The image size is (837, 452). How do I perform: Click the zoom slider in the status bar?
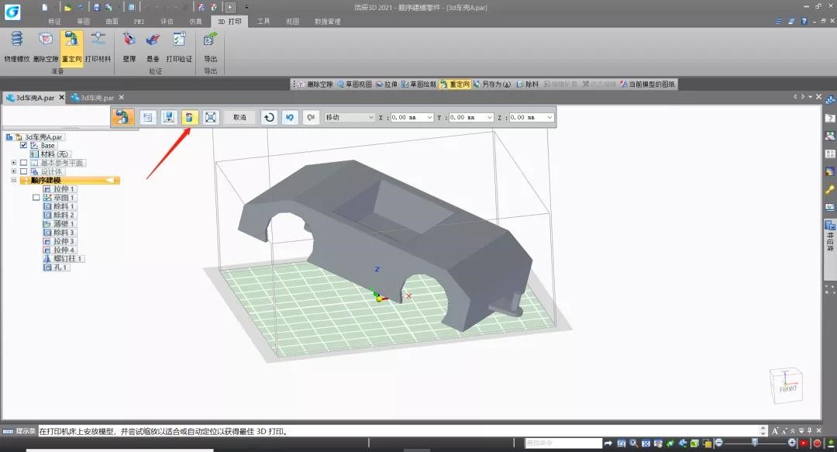(756, 442)
